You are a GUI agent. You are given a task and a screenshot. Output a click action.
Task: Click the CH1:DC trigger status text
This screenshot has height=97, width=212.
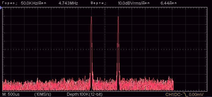(173, 94)
